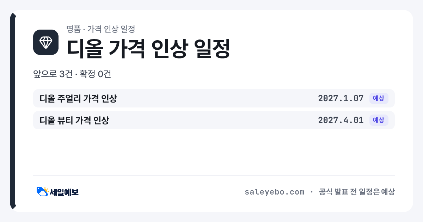423x222 pixels.
Task: Click the diamond gem icon
Action: pyautogui.click(x=46, y=42)
